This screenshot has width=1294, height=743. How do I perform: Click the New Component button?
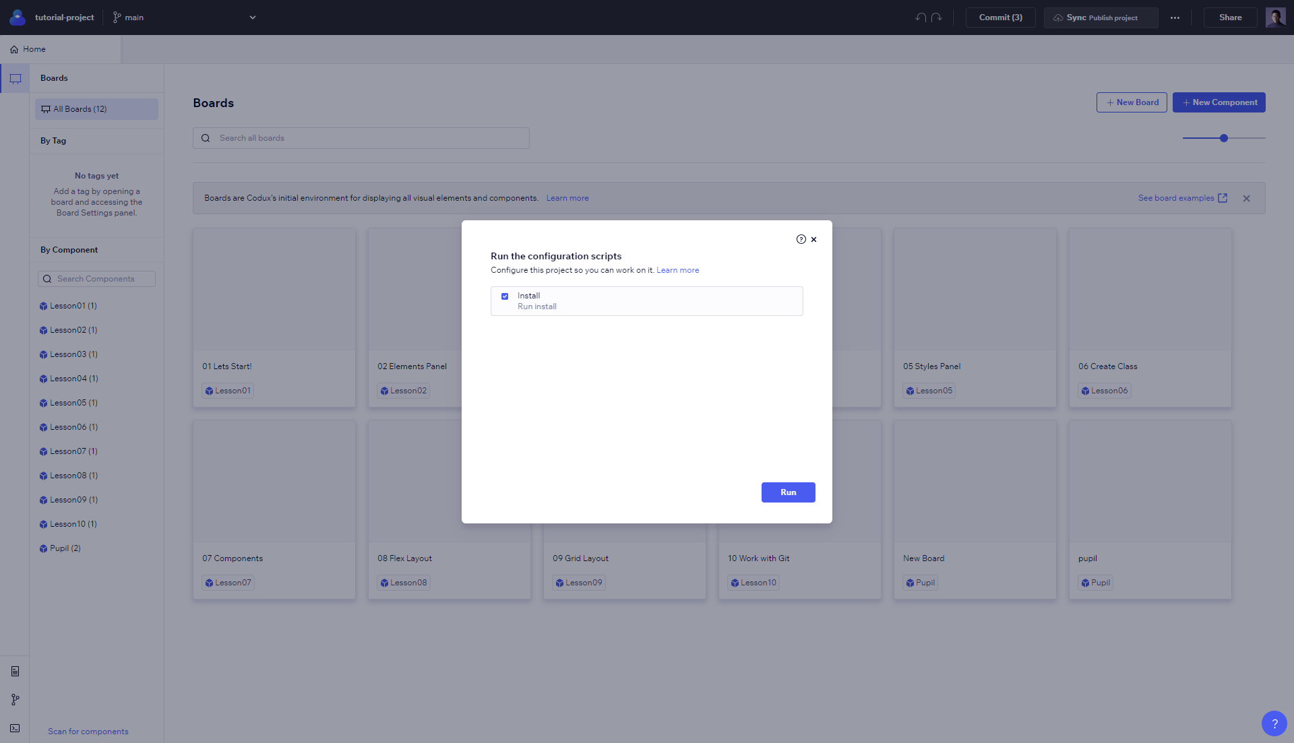point(1219,102)
